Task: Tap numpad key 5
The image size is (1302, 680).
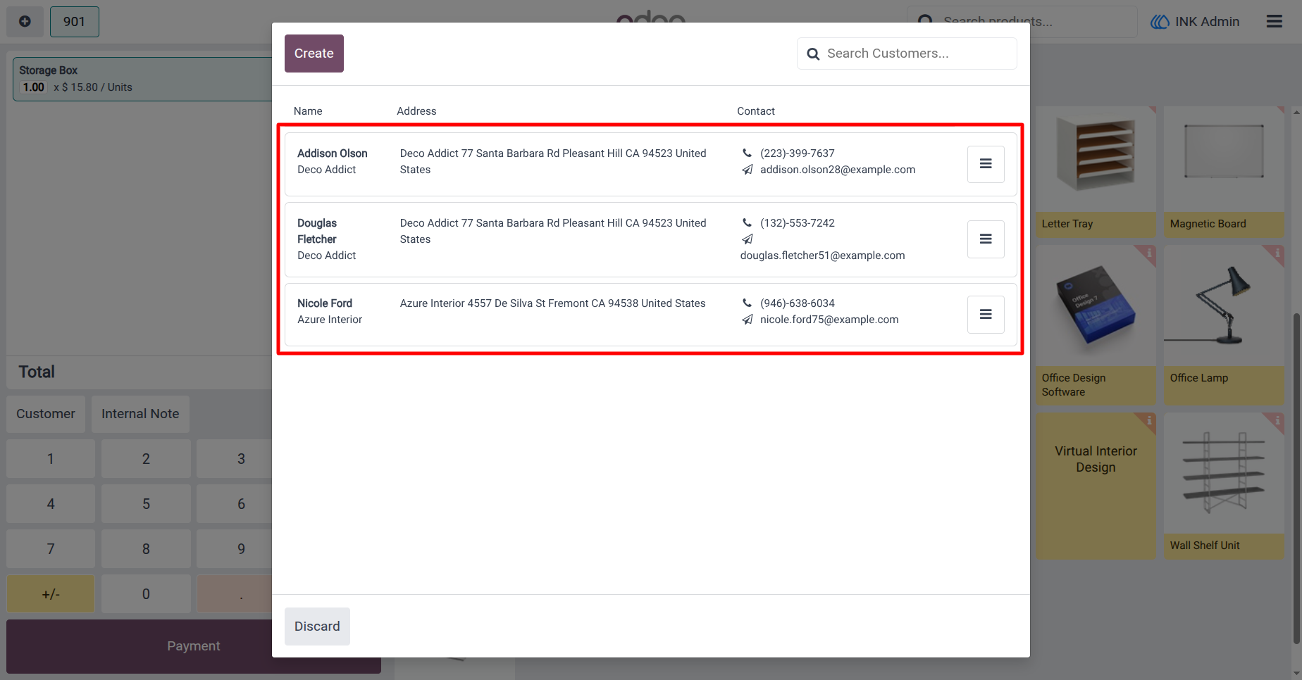Action: (146, 504)
